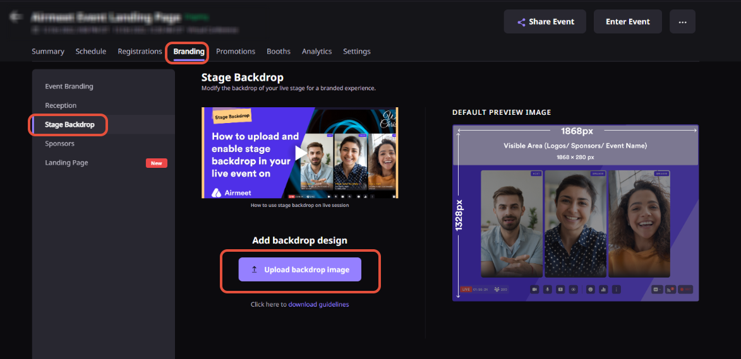The height and width of the screenshot is (359, 741).
Task: Open the Settings tab
Action: tap(357, 51)
